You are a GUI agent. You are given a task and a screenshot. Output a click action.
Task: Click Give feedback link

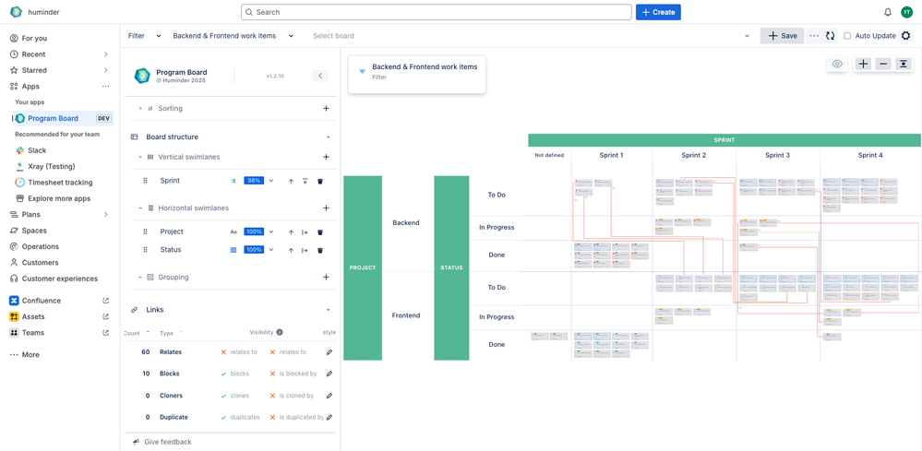(x=168, y=442)
